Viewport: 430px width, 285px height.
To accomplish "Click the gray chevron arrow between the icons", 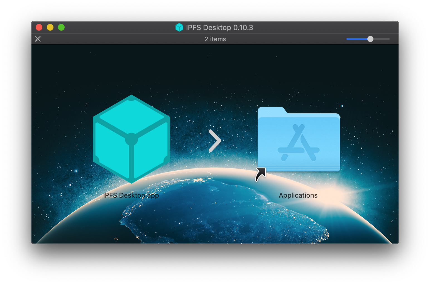I will 215,141.
